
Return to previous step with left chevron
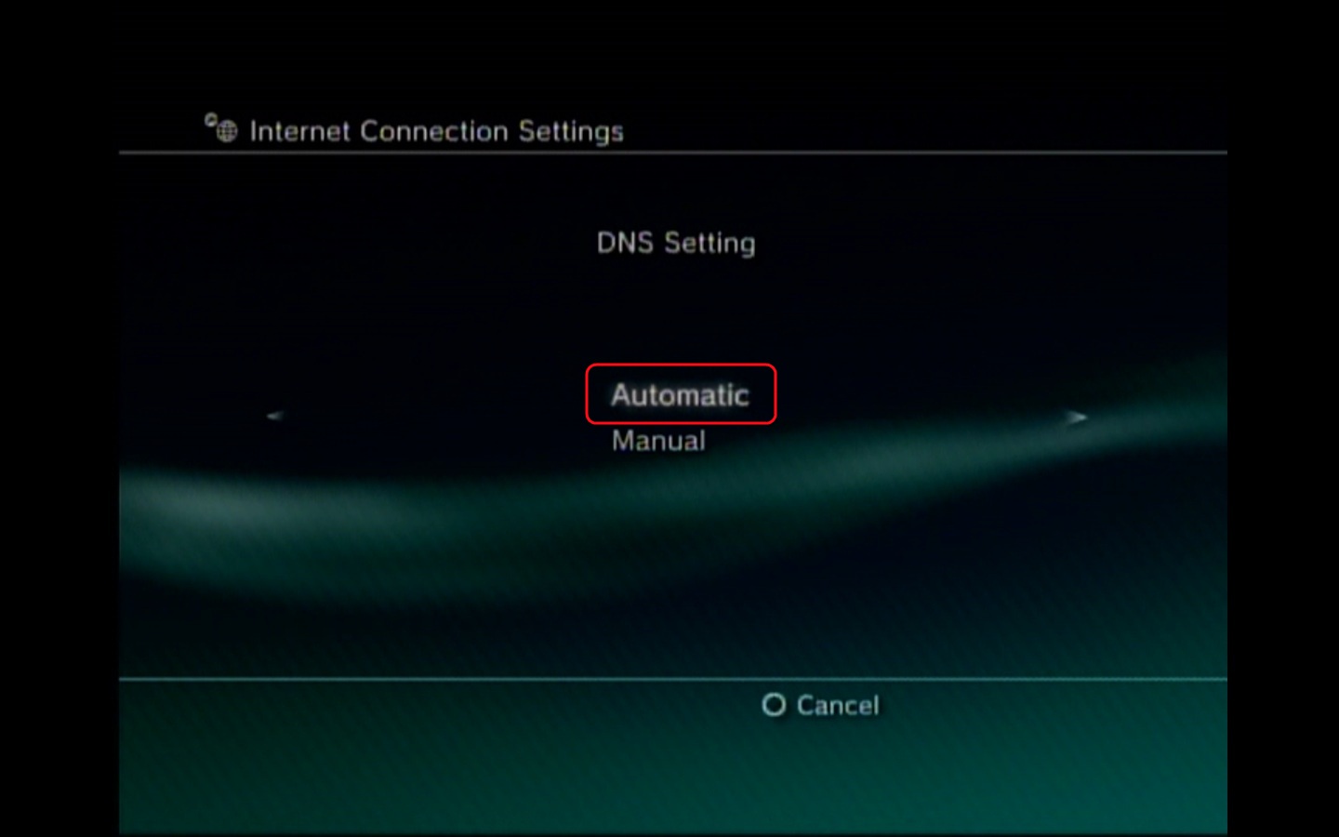(x=274, y=416)
